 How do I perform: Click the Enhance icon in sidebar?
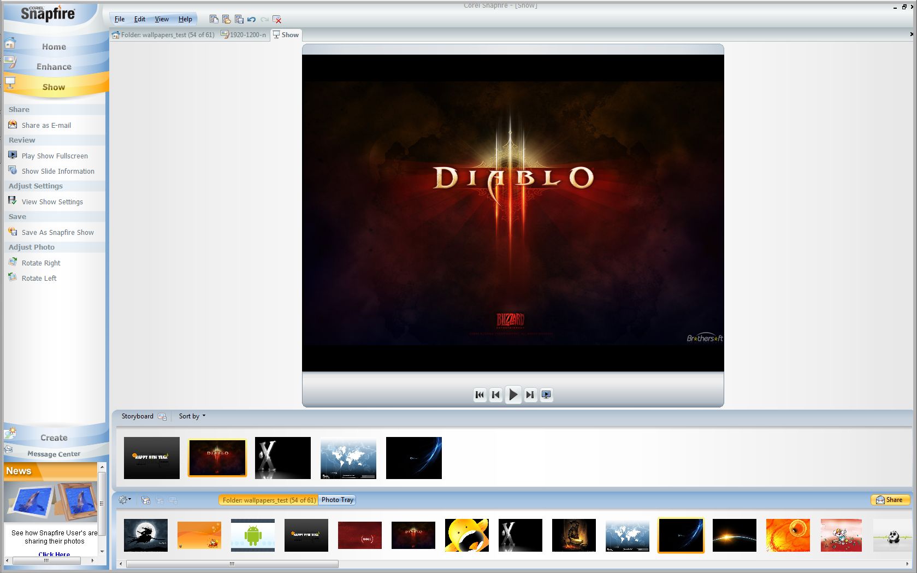click(x=10, y=62)
